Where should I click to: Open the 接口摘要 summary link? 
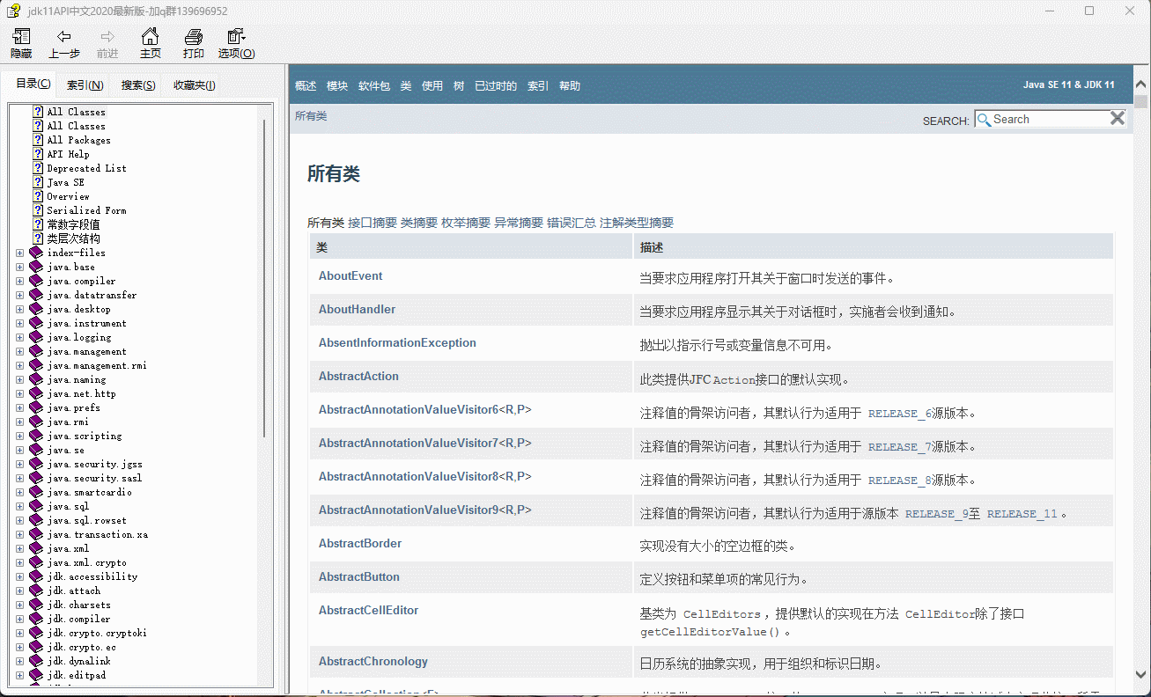point(371,222)
